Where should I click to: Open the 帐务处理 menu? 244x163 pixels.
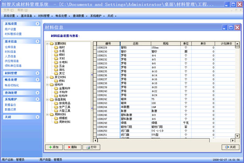[63, 16]
